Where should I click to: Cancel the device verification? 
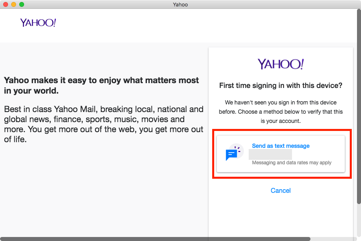pyautogui.click(x=281, y=190)
